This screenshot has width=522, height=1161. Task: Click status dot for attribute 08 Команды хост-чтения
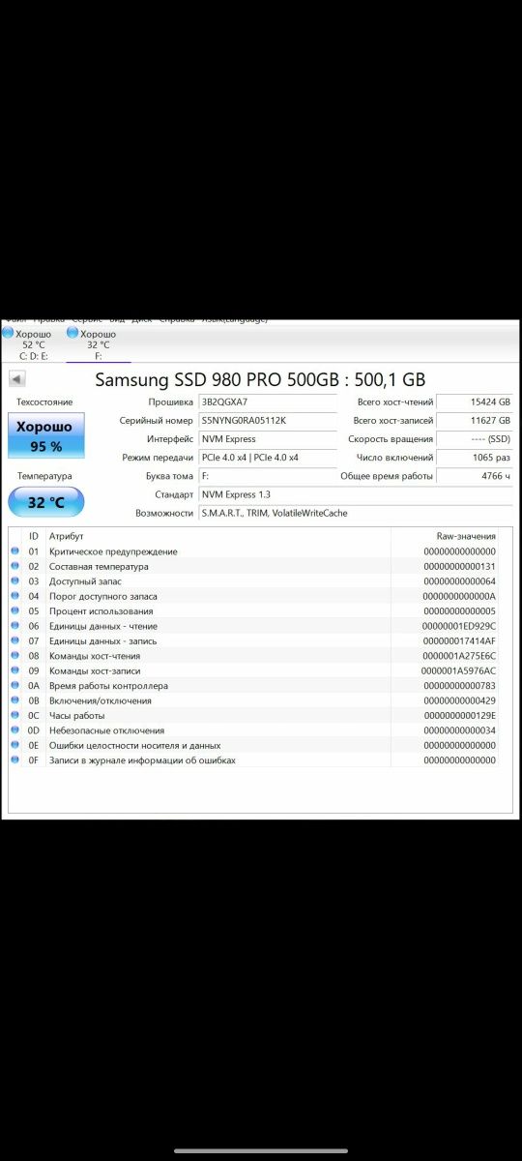pos(14,656)
